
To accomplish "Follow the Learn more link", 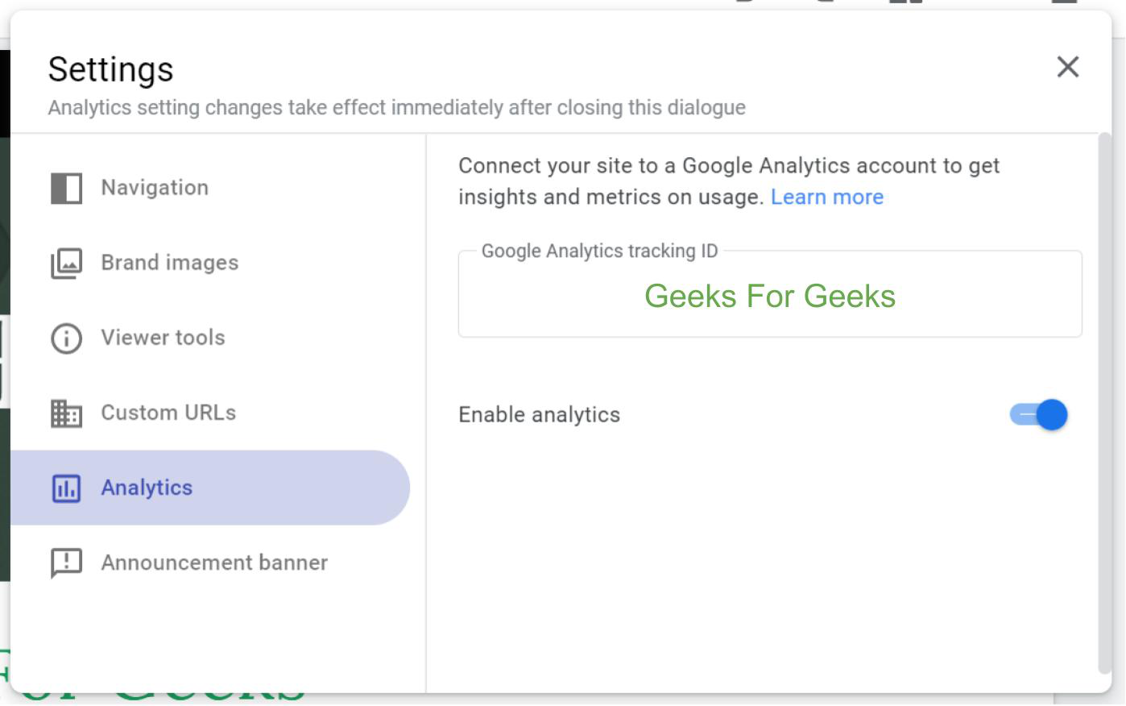I will pyautogui.click(x=826, y=197).
